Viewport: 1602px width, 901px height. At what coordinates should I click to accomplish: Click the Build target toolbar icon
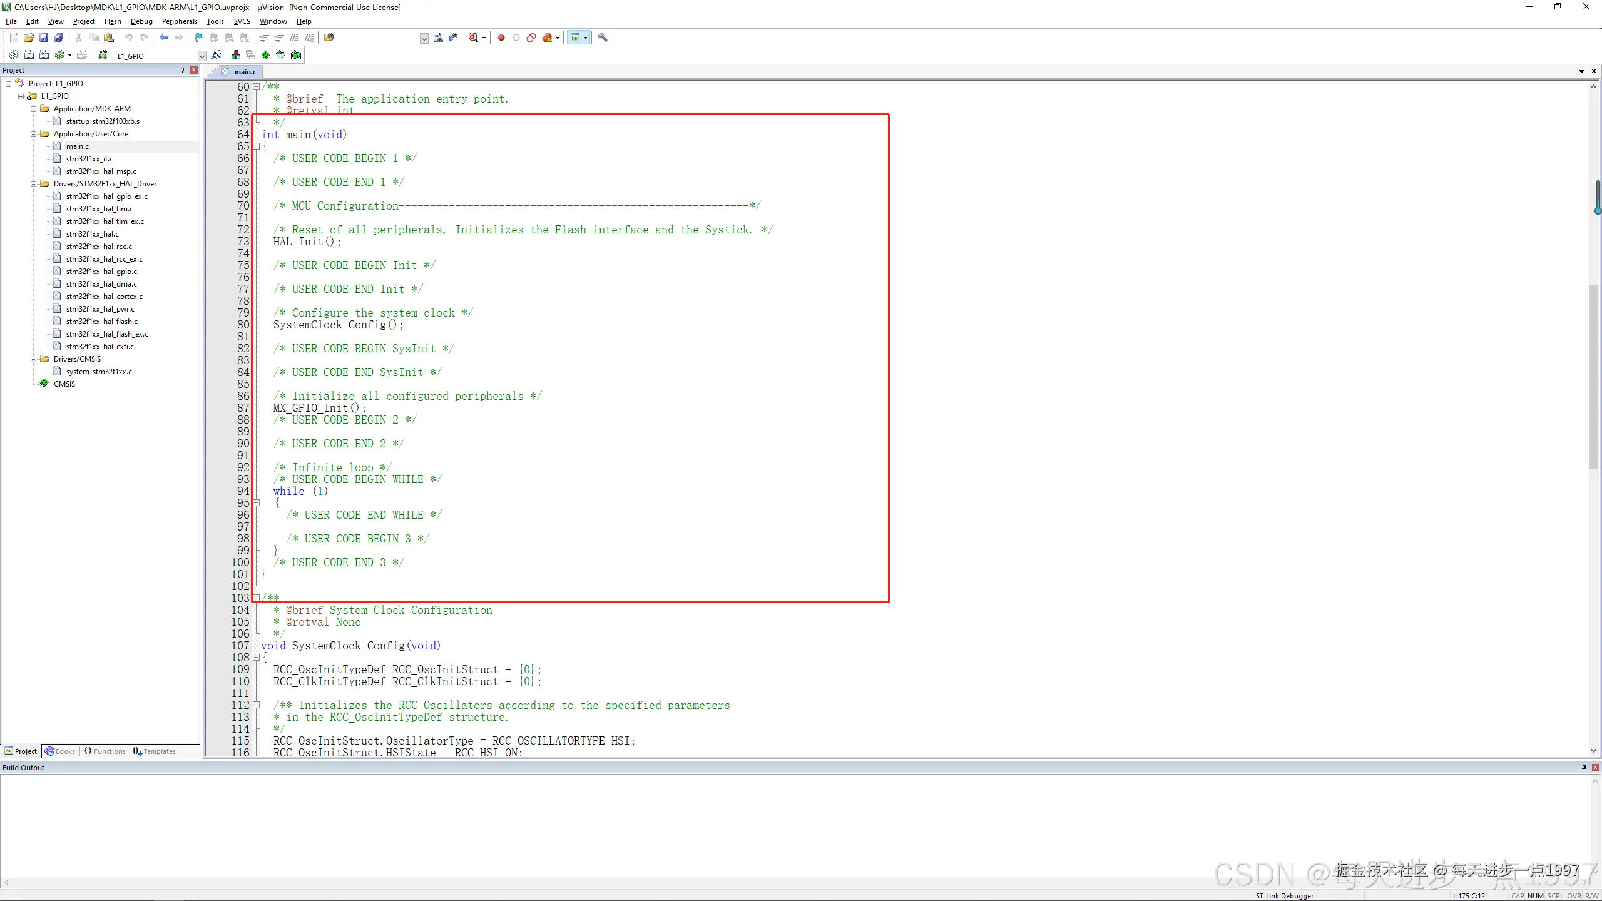[x=29, y=55]
